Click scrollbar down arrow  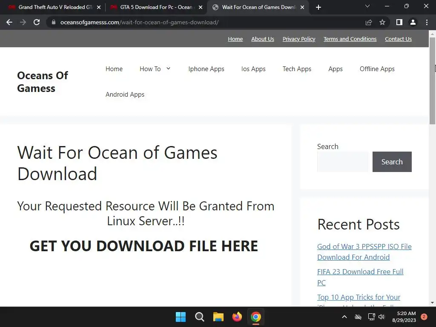click(x=432, y=303)
